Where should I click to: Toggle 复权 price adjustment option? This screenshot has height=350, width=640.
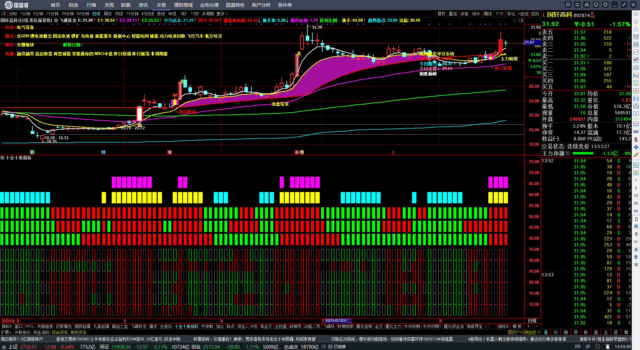coord(442,14)
